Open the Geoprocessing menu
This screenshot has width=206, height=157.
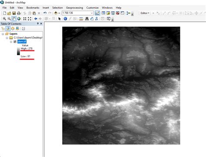(74, 8)
